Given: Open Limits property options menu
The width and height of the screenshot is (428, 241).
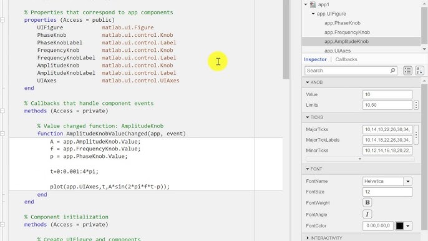Looking at the screenshot, I should click(x=416, y=105).
